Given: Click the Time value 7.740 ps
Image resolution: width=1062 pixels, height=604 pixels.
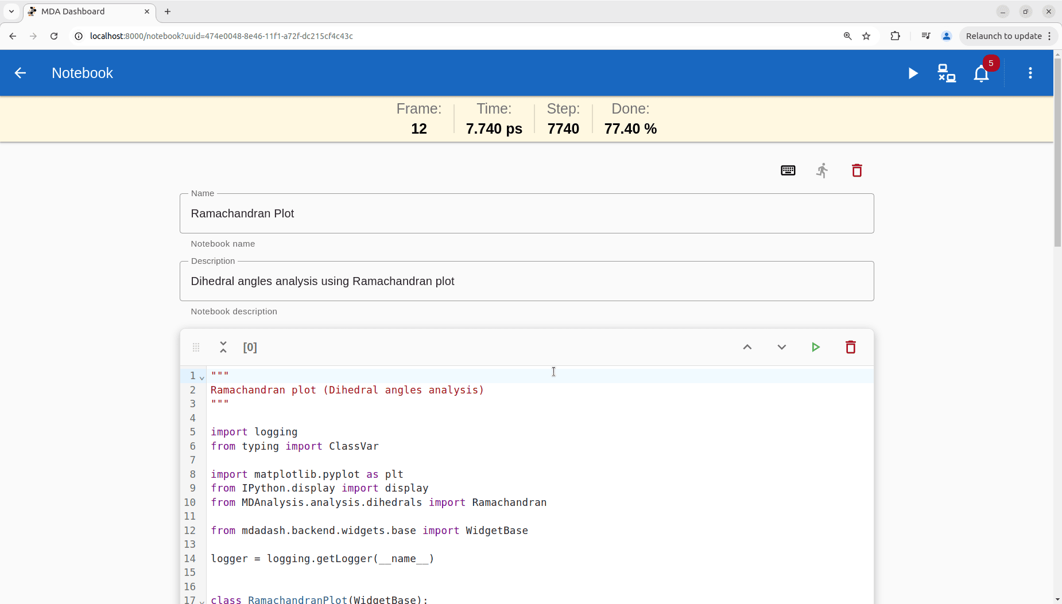Looking at the screenshot, I should 494,128.
